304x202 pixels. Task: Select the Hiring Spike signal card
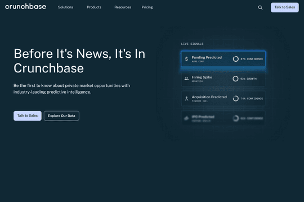click(223, 79)
